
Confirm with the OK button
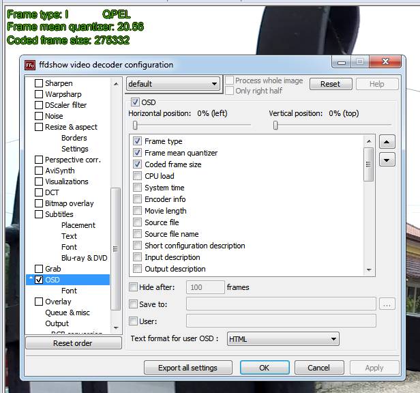point(265,368)
